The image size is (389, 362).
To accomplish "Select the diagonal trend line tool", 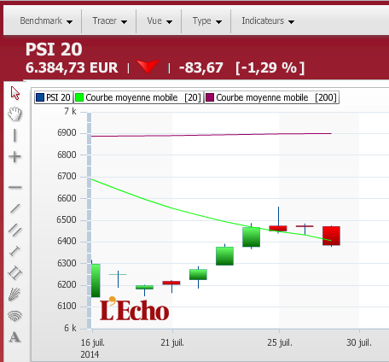I will (15, 208).
